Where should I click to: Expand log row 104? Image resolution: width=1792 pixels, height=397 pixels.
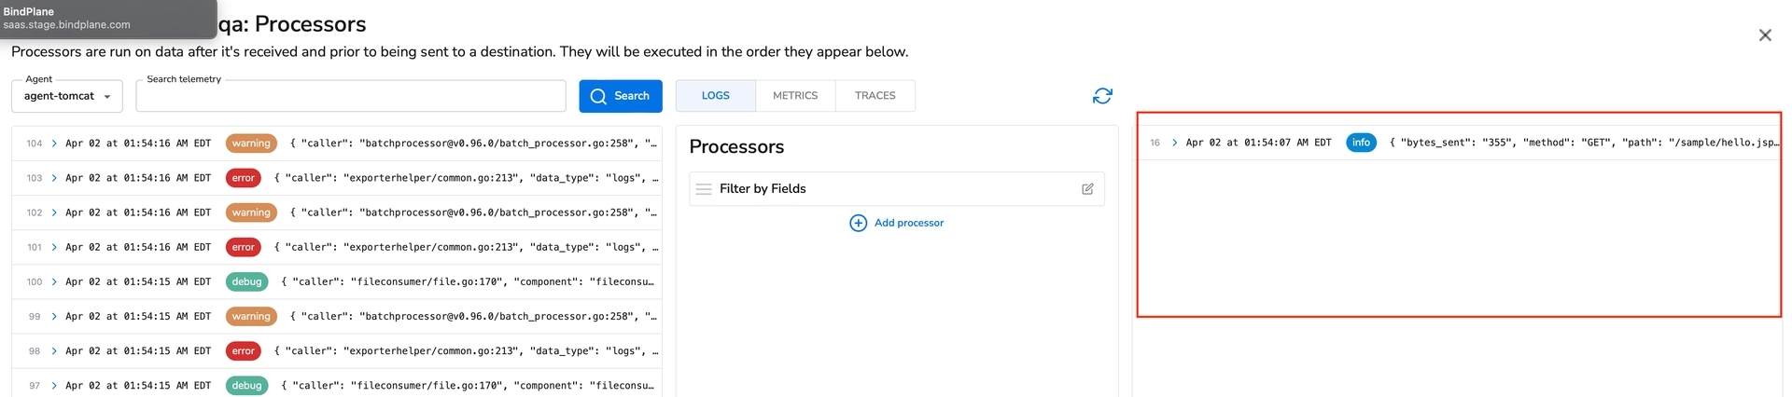pyautogui.click(x=54, y=144)
